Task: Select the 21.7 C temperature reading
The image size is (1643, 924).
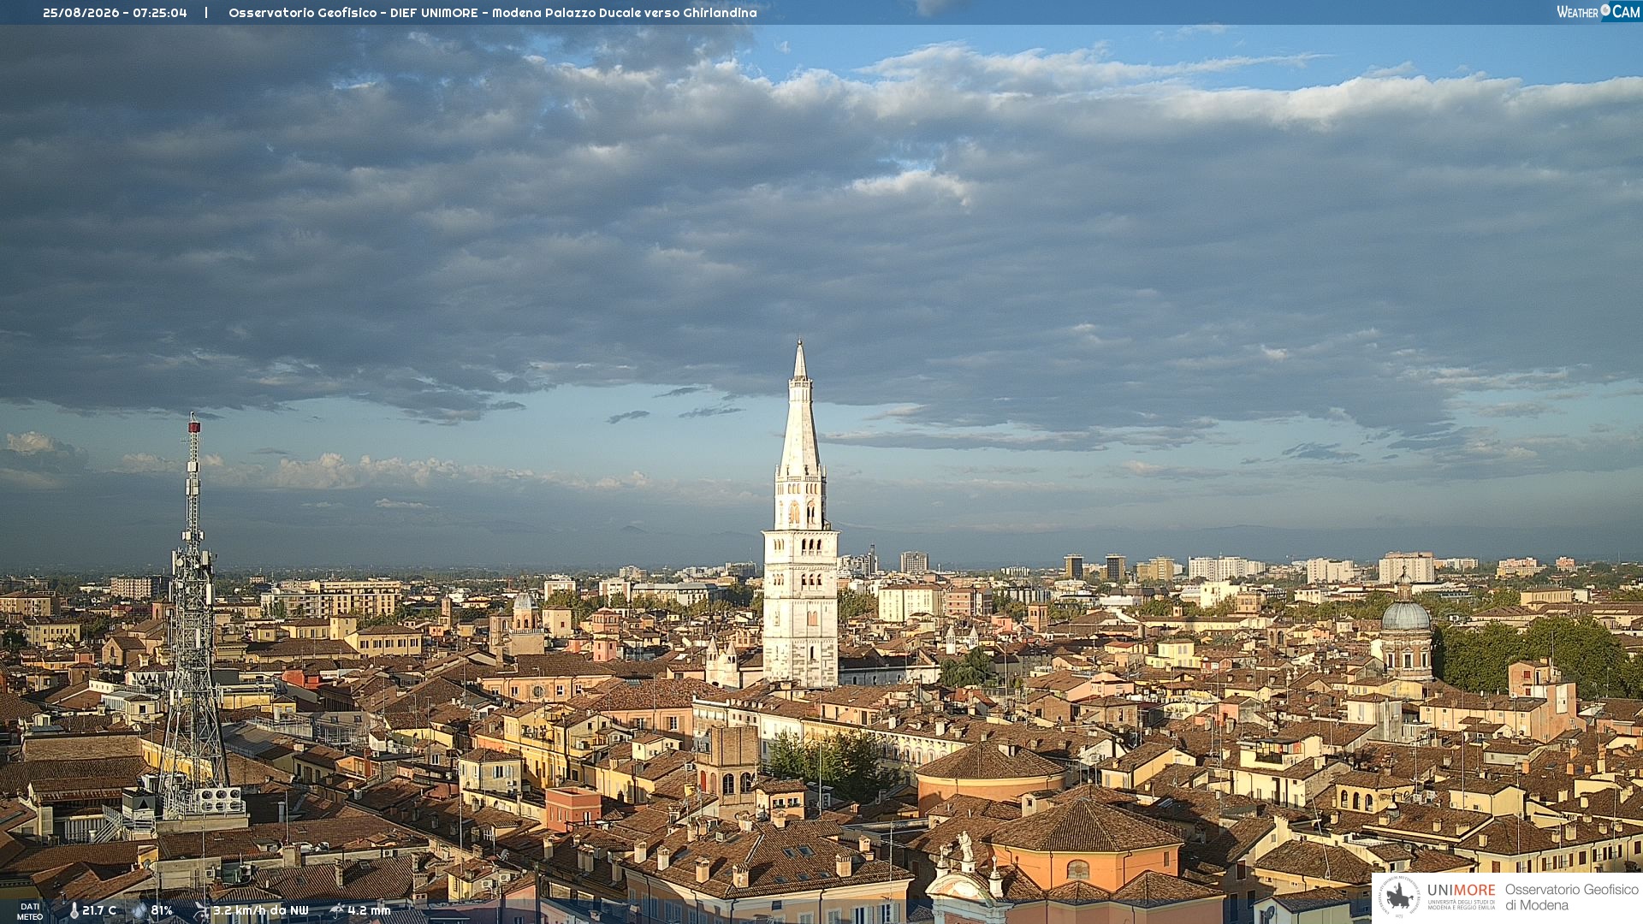Action: [x=99, y=911]
